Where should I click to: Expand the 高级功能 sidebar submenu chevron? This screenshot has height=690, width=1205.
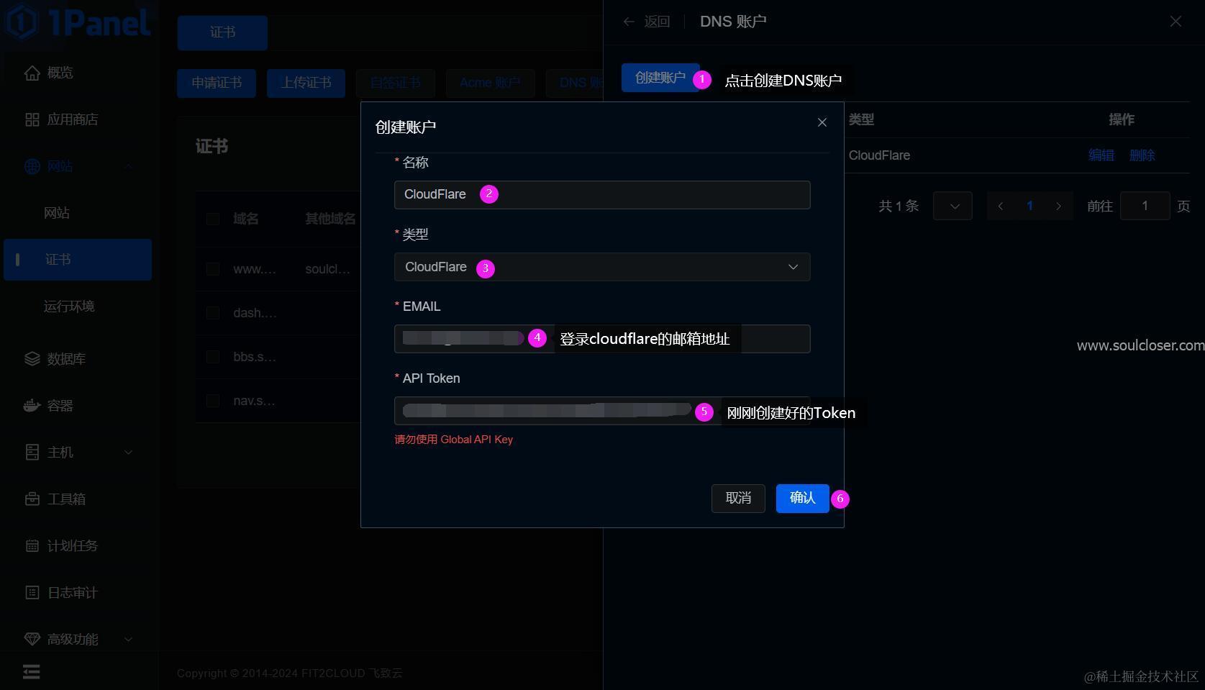tap(128, 639)
